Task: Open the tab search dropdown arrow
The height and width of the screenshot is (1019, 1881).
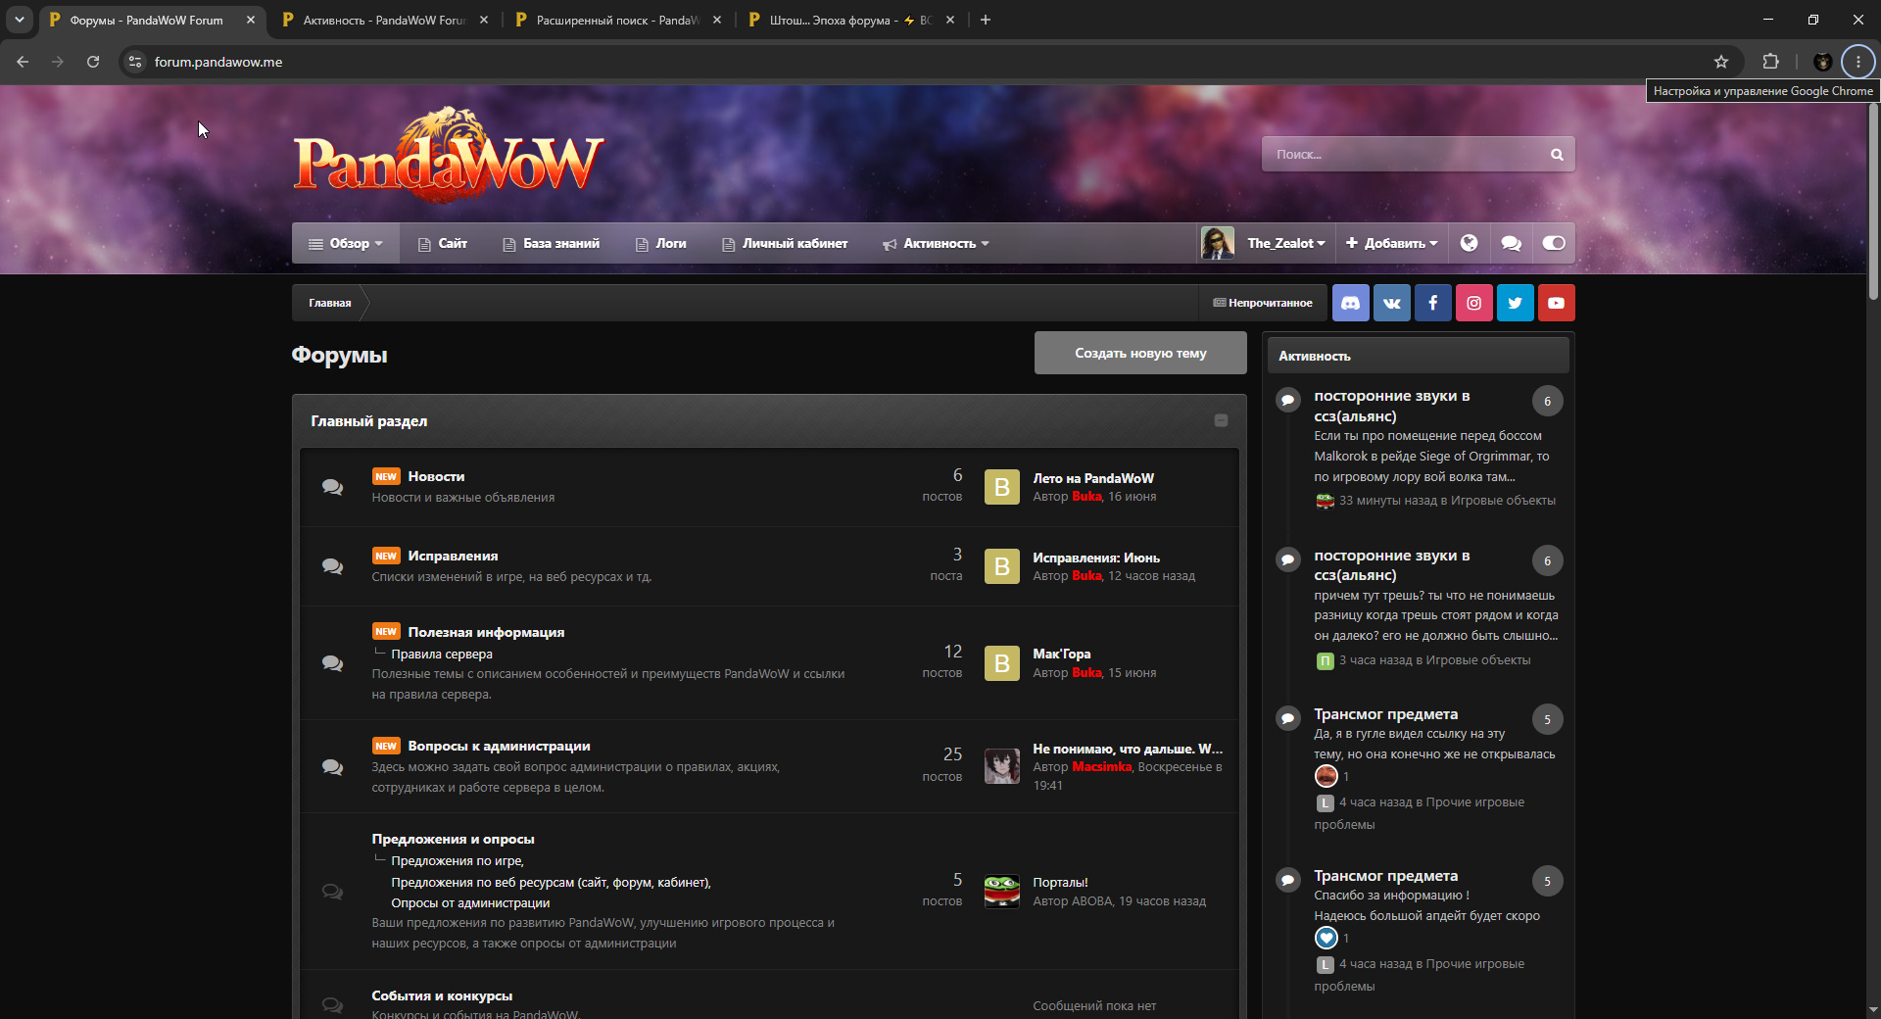Action: point(20,20)
